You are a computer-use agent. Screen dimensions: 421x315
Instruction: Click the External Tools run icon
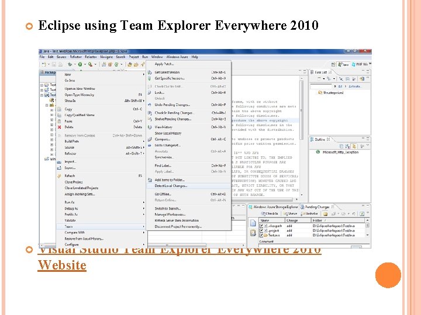tap(90, 64)
